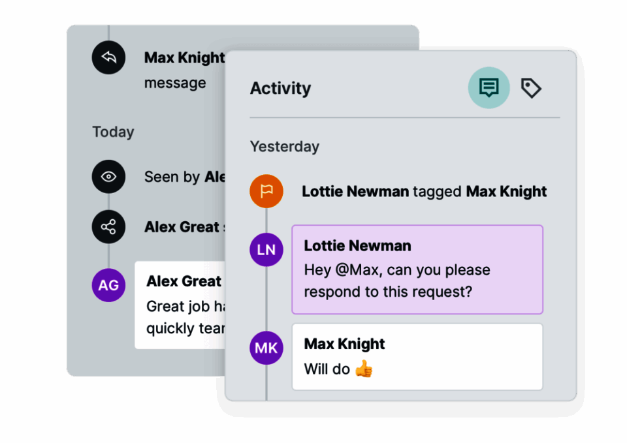
Task: Click the share icon beside Alex Great
Action: pos(108,227)
